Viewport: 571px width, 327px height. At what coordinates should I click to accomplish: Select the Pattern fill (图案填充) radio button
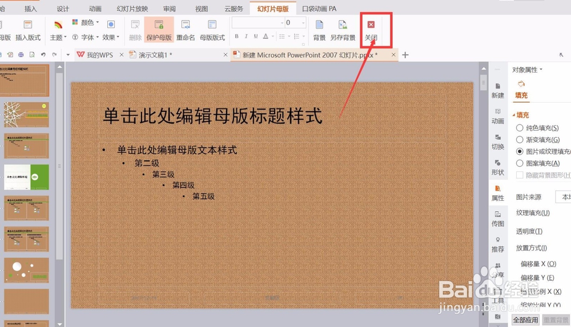click(520, 163)
